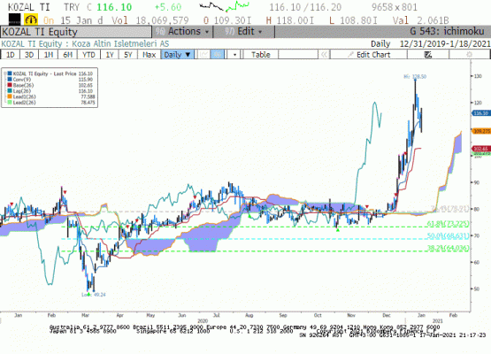The image size is (491, 354).
Task: Click the double left chevron icon
Action: pyautogui.click(x=324, y=55)
